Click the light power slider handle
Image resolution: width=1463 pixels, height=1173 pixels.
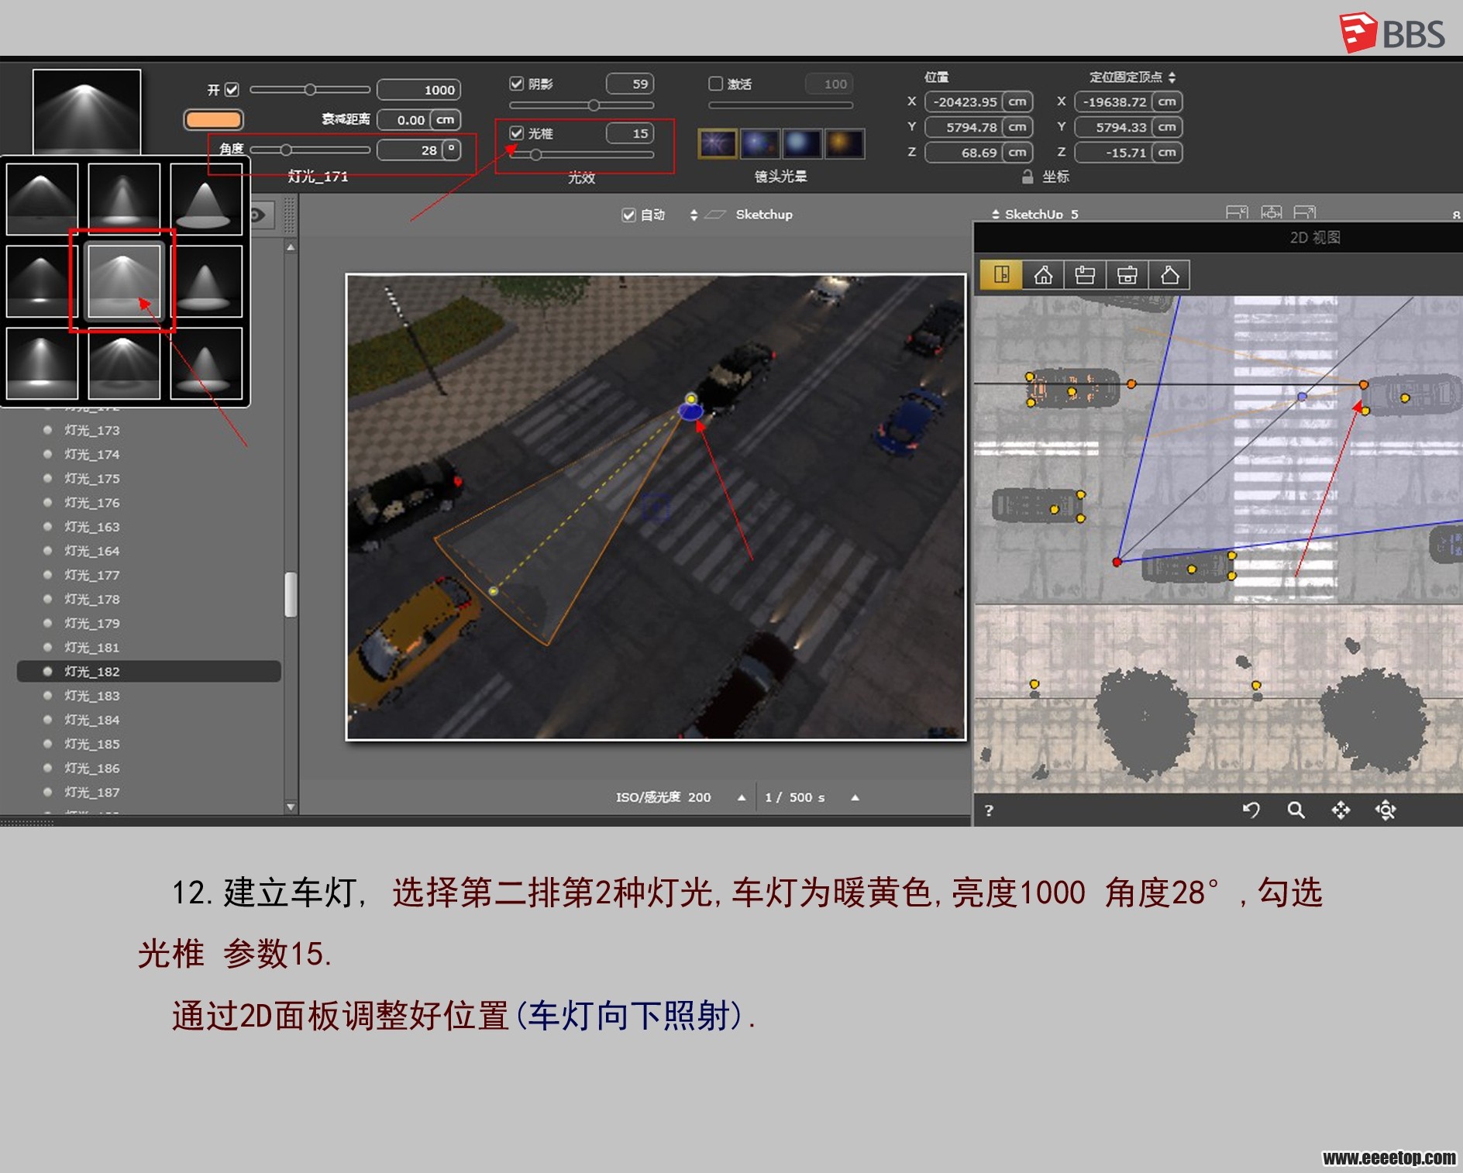tap(310, 90)
